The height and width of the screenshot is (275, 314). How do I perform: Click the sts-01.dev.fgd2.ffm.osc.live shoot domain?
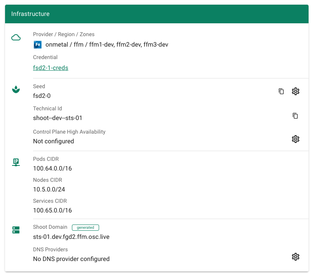click(71, 237)
